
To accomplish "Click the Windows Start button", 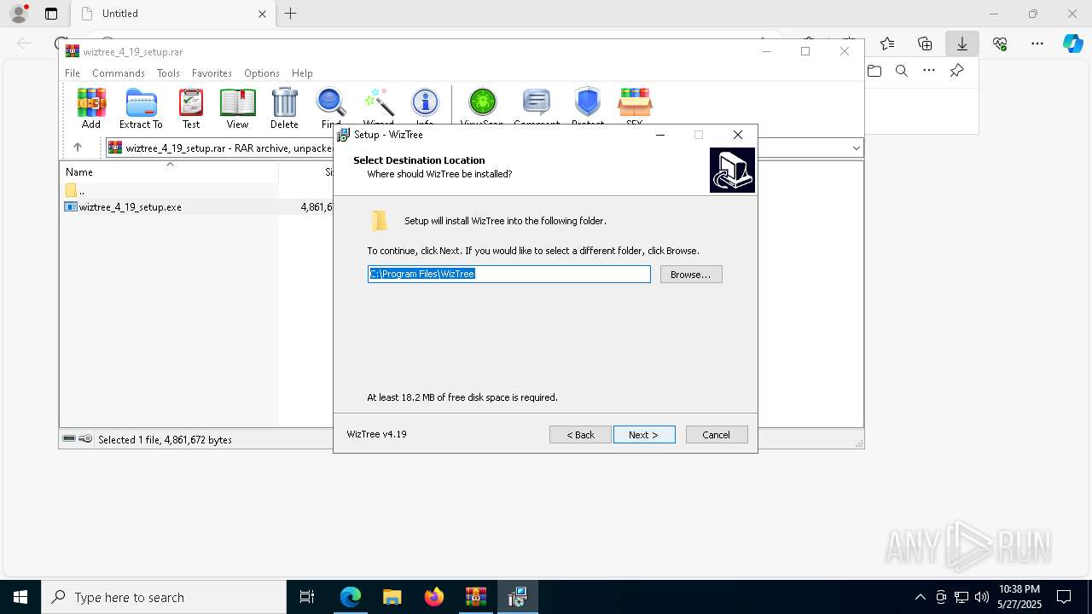I will [20, 597].
